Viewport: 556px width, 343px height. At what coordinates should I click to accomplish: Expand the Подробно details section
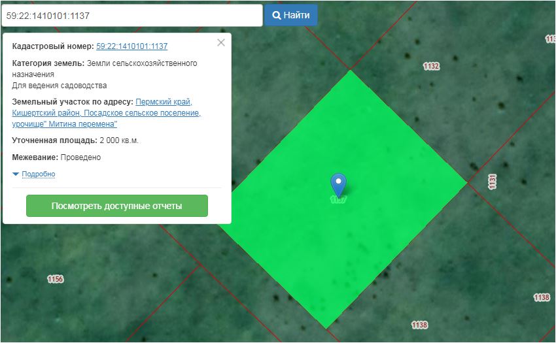(x=38, y=174)
